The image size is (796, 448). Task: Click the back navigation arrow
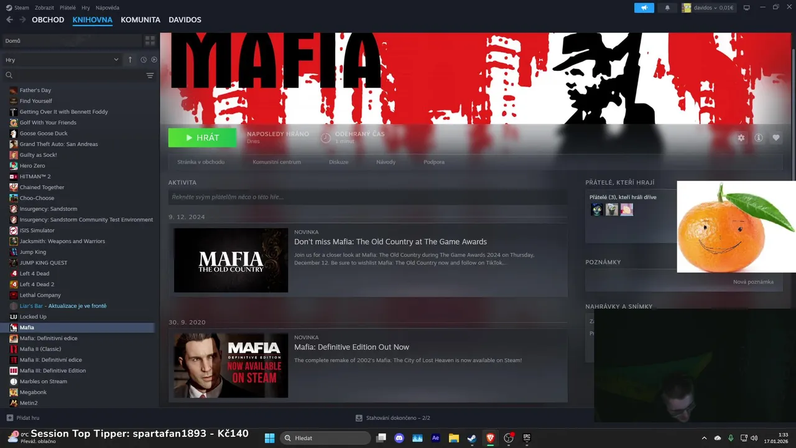[9, 20]
